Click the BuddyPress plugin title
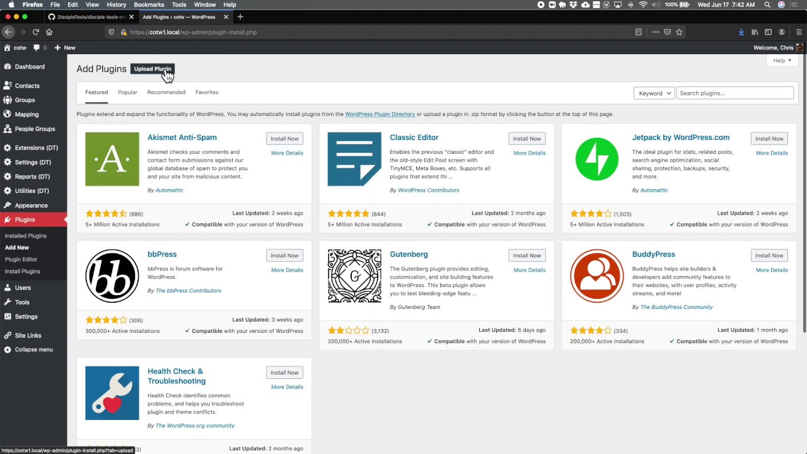Image resolution: width=807 pixels, height=454 pixels. (x=653, y=254)
